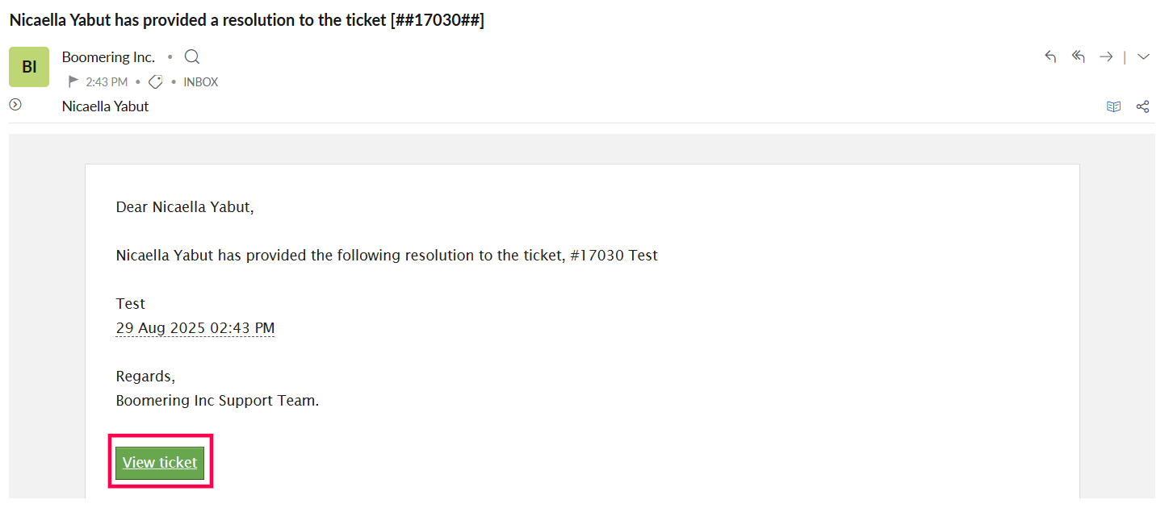The image size is (1169, 508).
Task: Click the Reply arrow icon
Action: 1050,56
